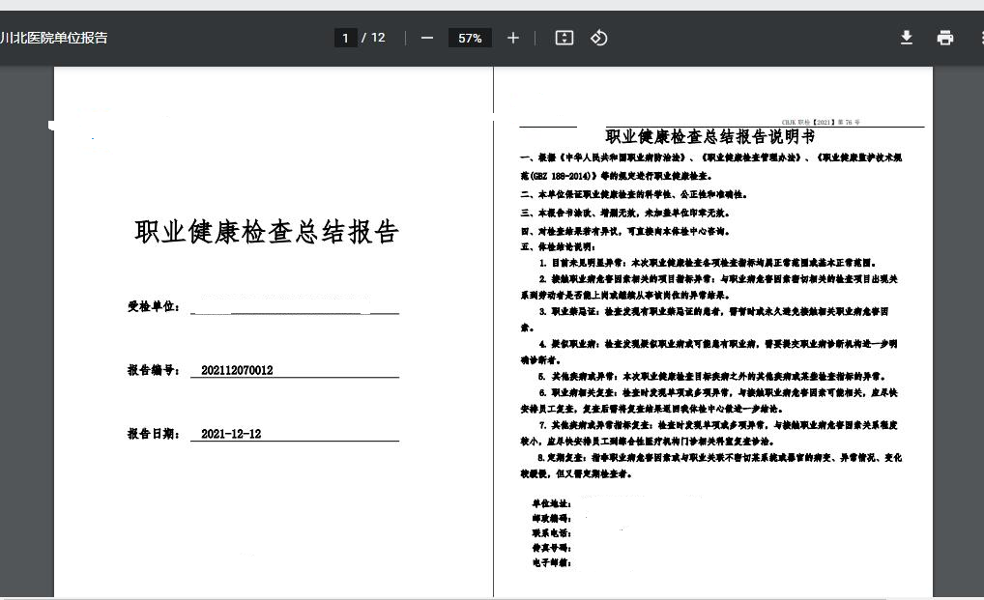Open the more actions menu

981,38
